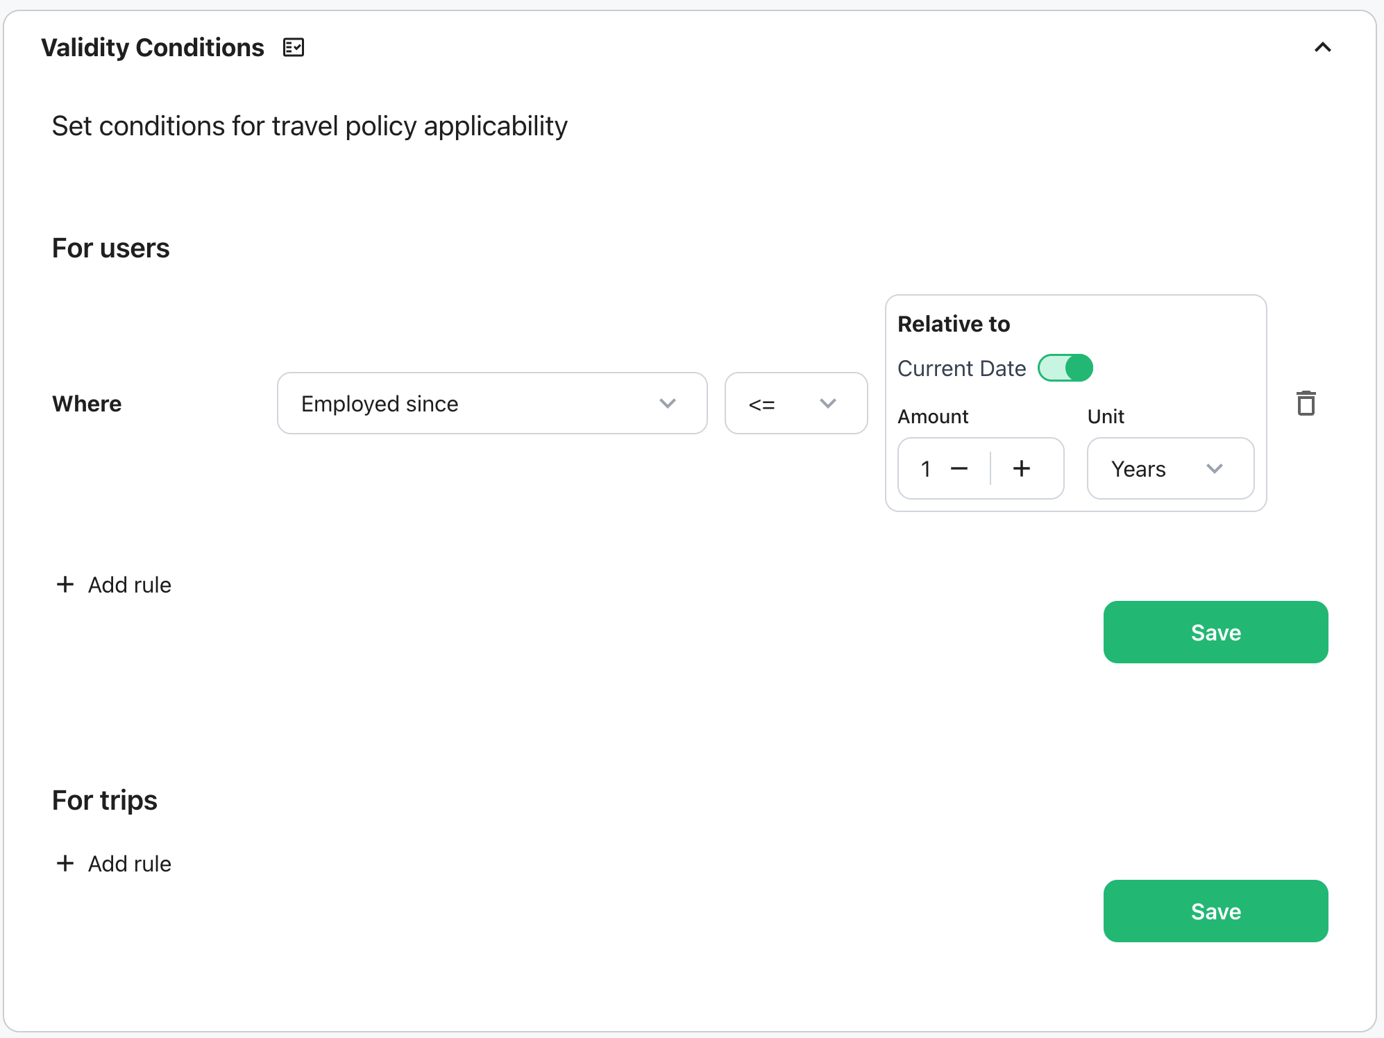Save the For users conditions
The height and width of the screenshot is (1038, 1384).
(x=1215, y=632)
